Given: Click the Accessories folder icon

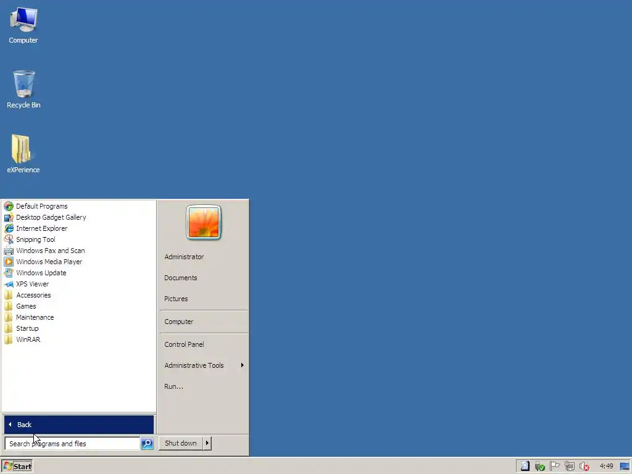Looking at the screenshot, I should (9, 295).
